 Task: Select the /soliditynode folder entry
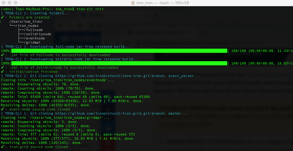click(37, 34)
